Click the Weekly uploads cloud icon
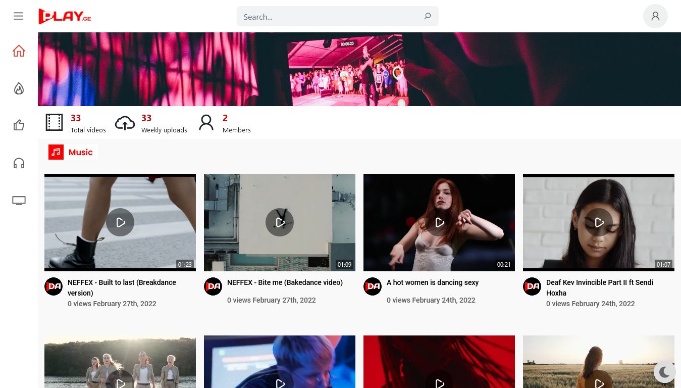 coord(125,122)
